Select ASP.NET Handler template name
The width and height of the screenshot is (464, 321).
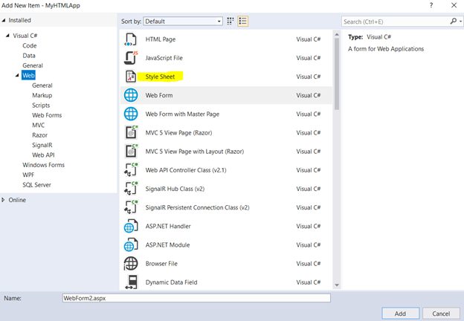168,226
